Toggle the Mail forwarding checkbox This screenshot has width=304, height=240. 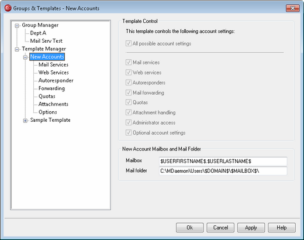pyautogui.click(x=129, y=92)
